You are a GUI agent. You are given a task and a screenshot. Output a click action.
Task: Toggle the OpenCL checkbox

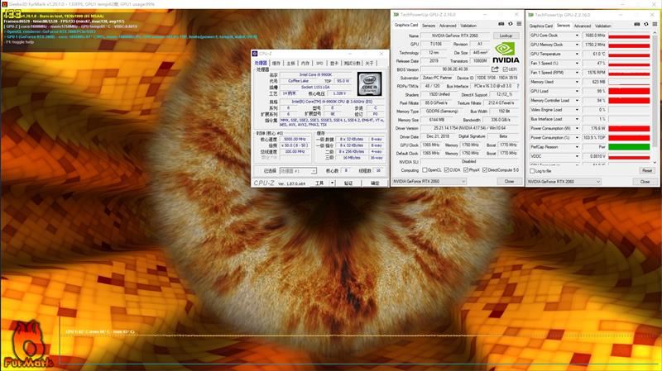[425, 170]
